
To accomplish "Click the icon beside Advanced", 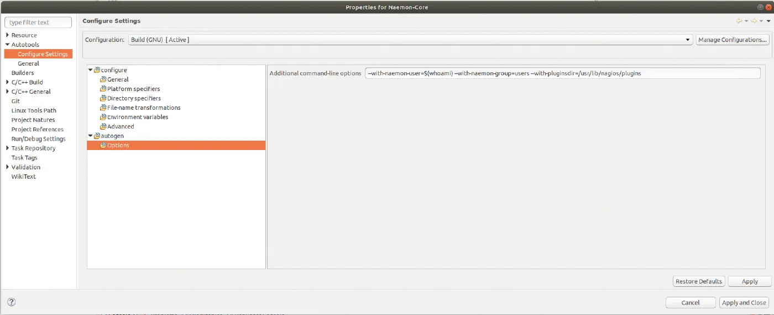I will [103, 126].
